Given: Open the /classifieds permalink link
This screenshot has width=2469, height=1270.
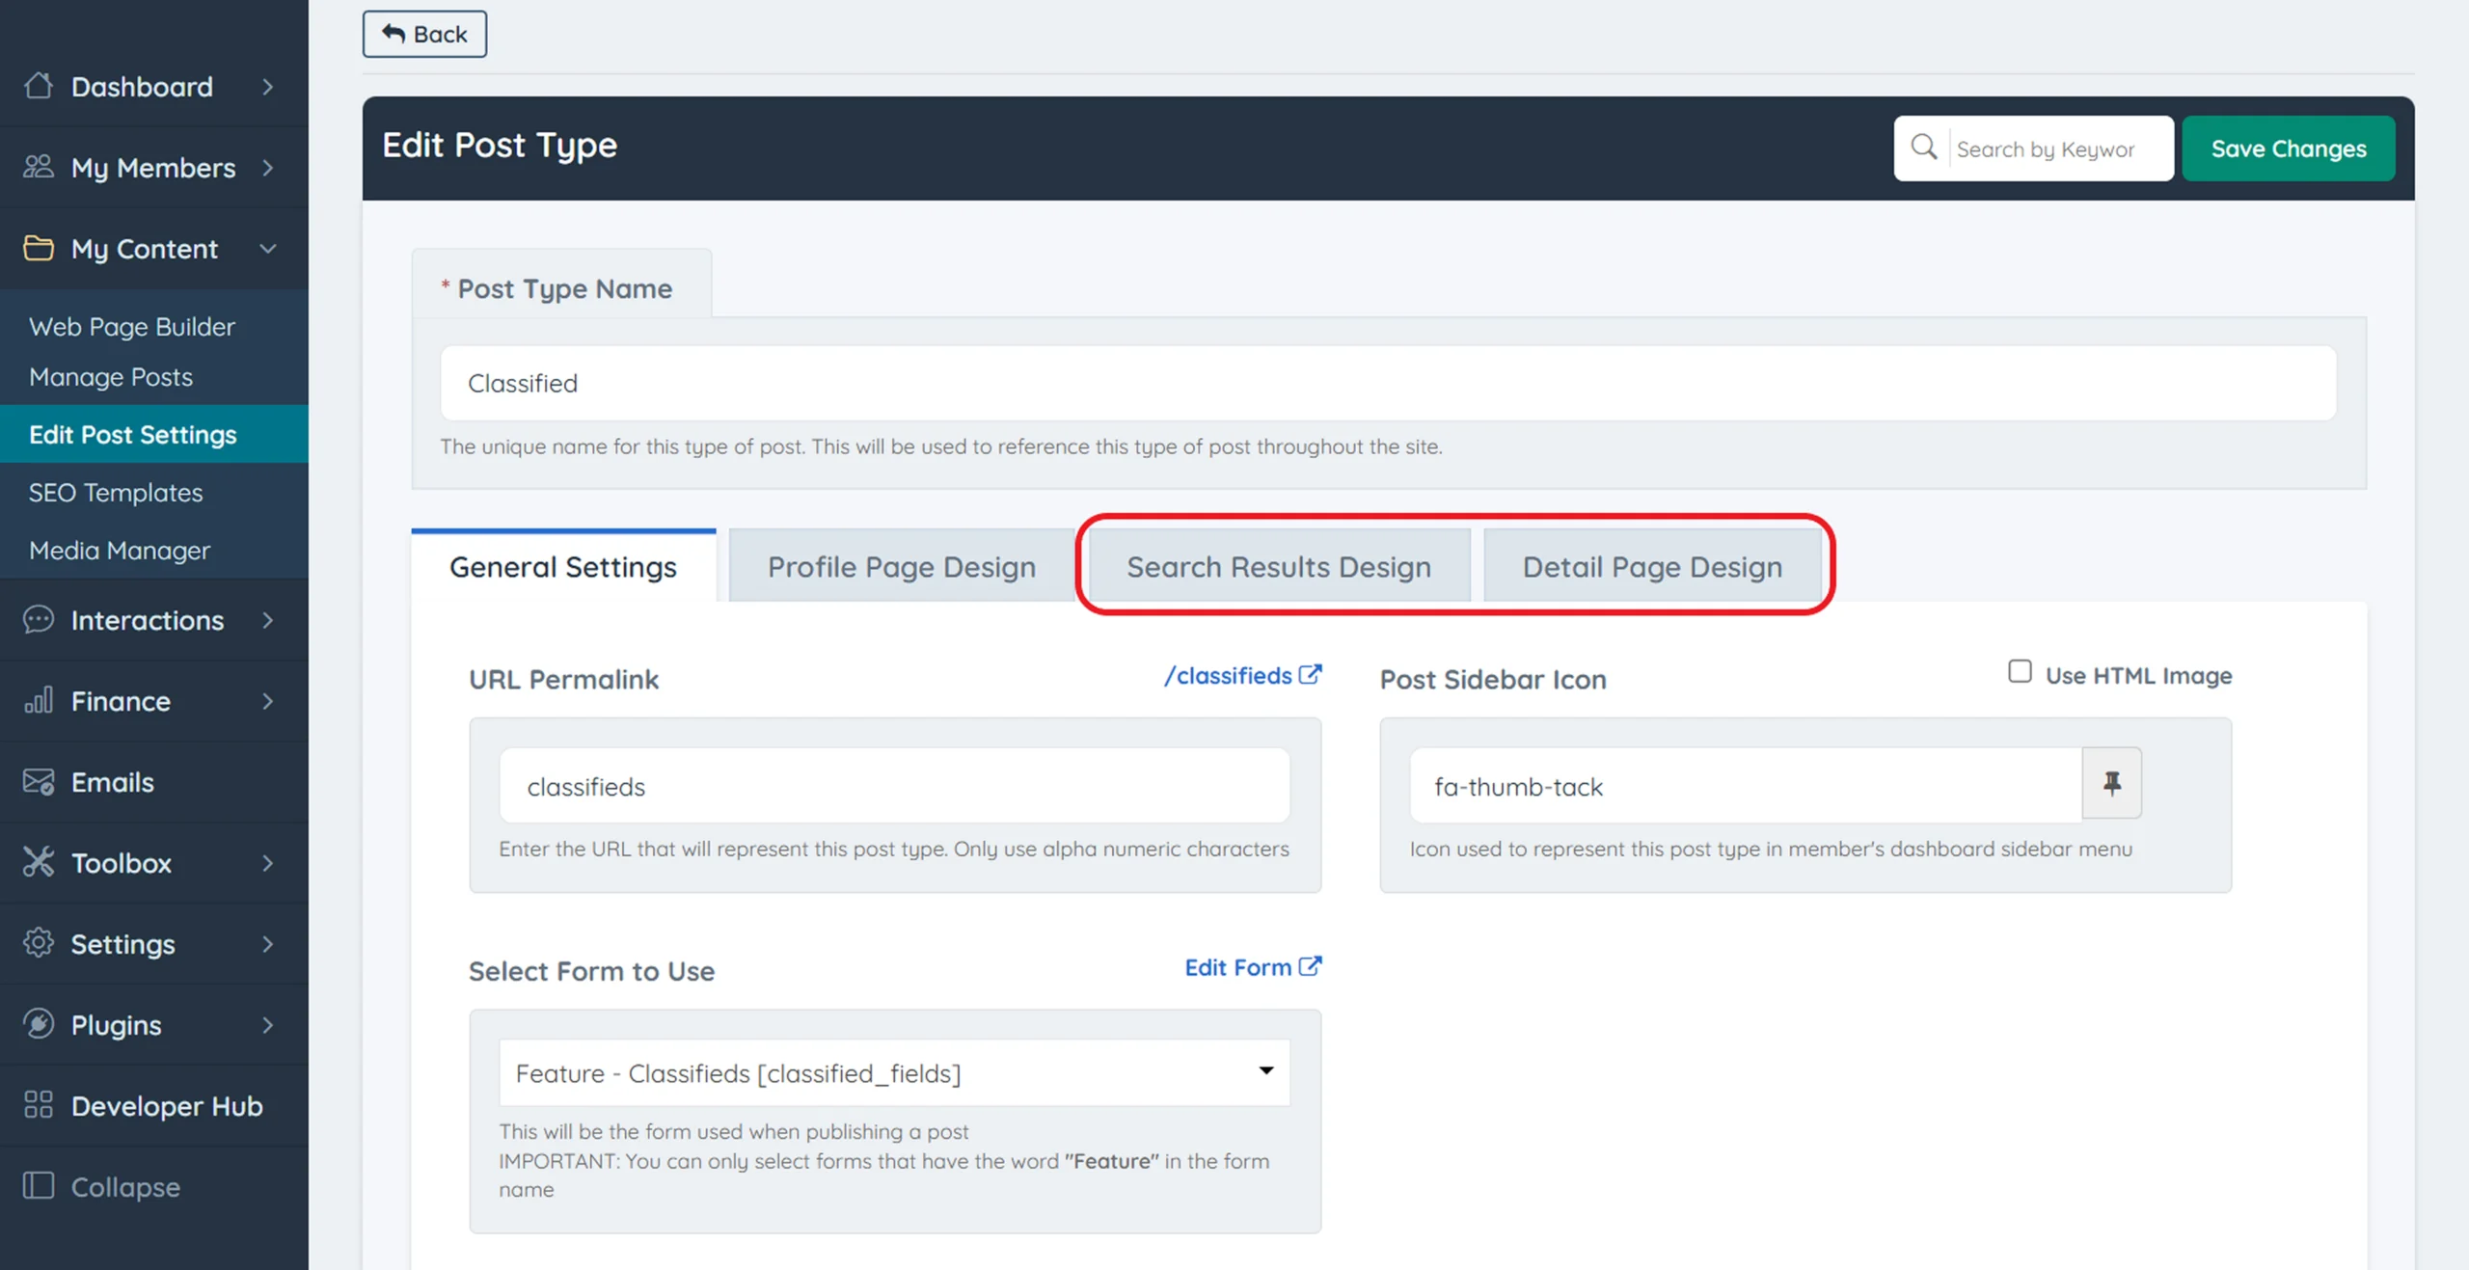Looking at the screenshot, I should pyautogui.click(x=1242, y=676).
